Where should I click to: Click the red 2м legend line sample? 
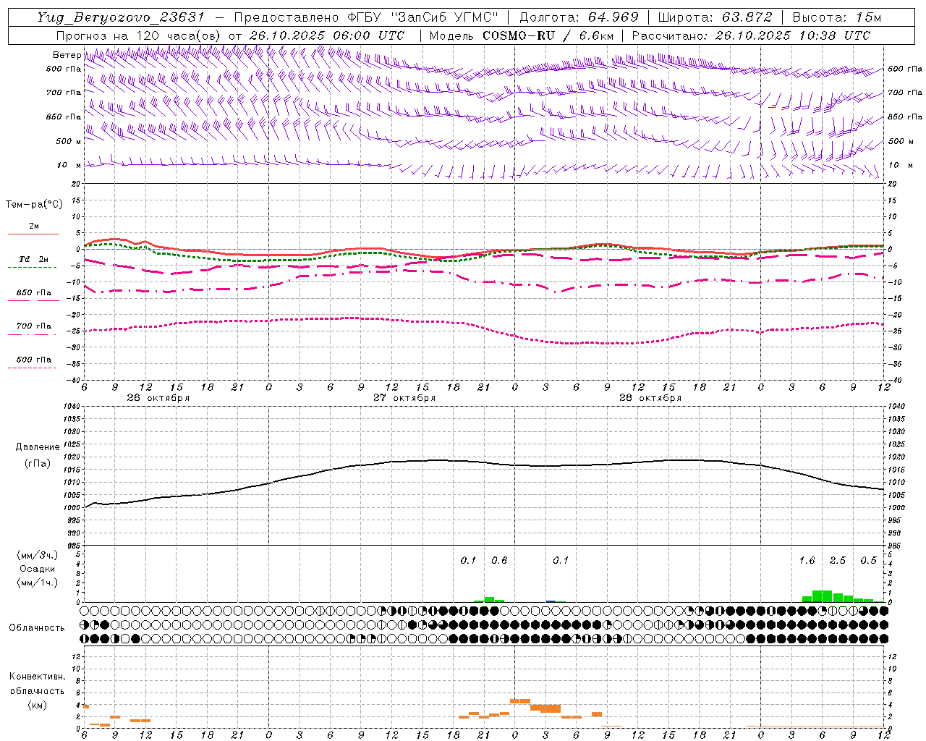(33, 234)
